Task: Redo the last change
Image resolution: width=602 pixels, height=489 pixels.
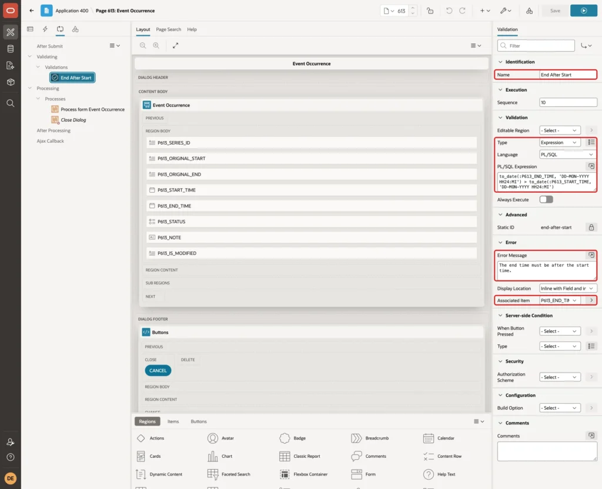Action: pos(462,11)
